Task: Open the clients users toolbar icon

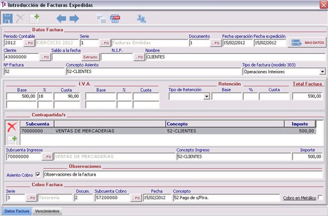Action: tap(141, 19)
